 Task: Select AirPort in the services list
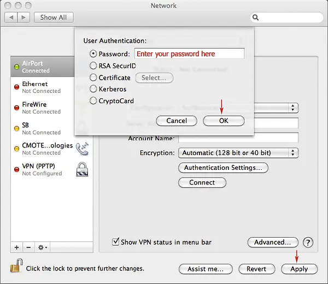tap(43, 67)
